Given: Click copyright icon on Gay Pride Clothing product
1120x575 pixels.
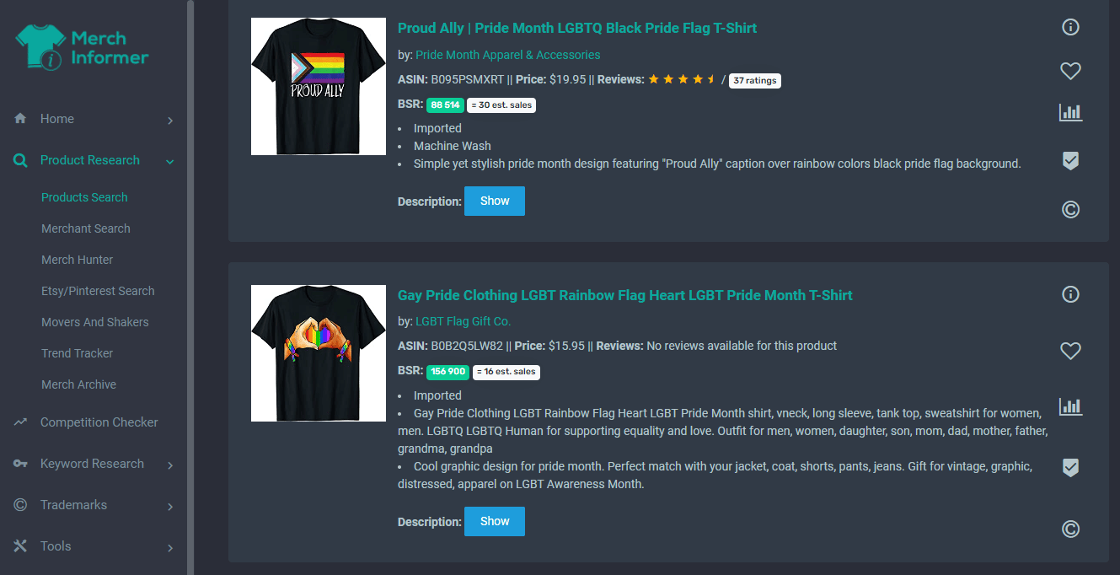Looking at the screenshot, I should pos(1070,529).
